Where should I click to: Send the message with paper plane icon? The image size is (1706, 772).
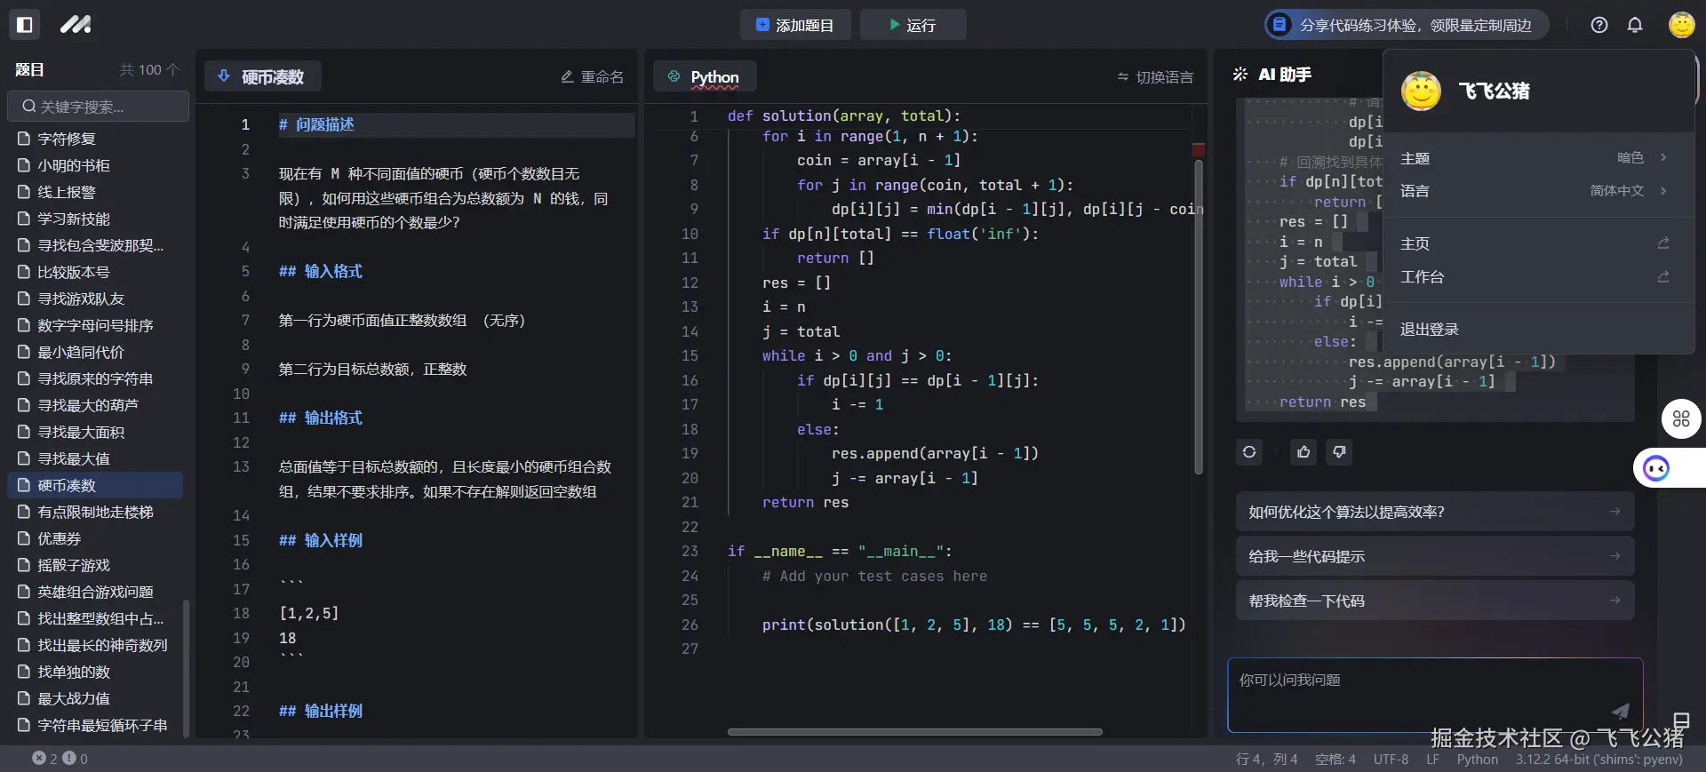coord(1621,710)
